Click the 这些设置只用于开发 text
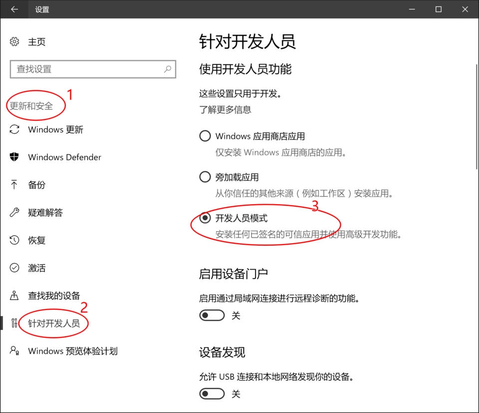 pyautogui.click(x=240, y=93)
